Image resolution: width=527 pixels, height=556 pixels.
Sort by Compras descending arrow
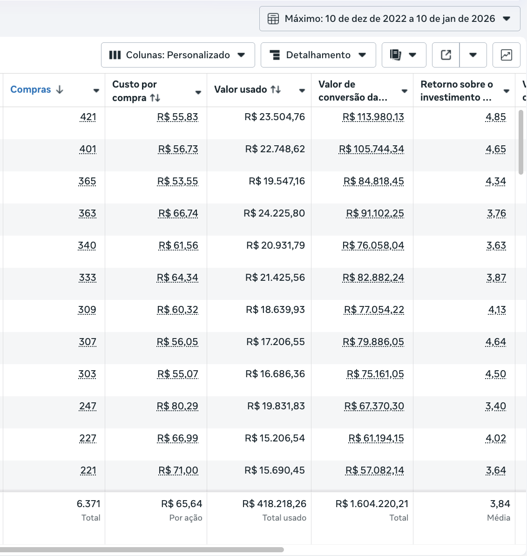click(60, 90)
